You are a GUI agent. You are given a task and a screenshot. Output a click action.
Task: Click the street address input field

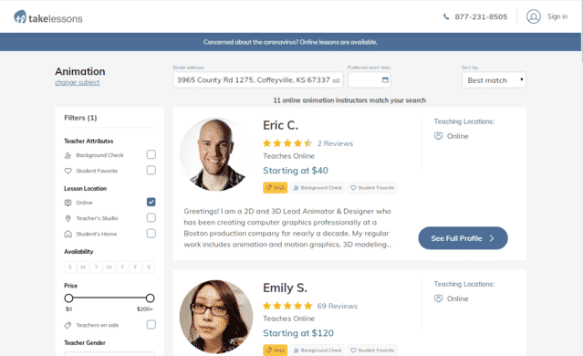click(x=257, y=80)
